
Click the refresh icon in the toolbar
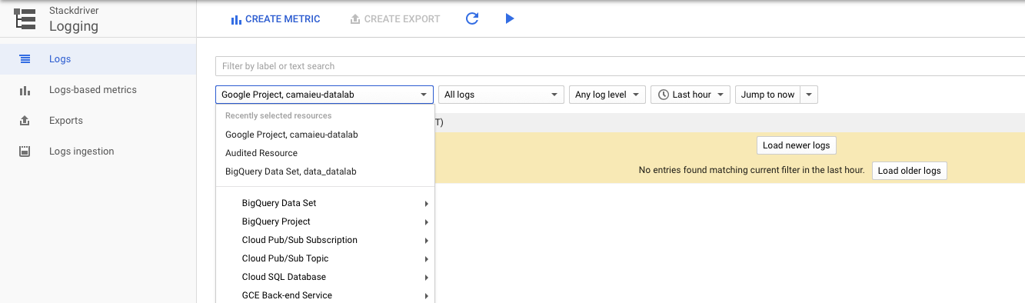[472, 18]
